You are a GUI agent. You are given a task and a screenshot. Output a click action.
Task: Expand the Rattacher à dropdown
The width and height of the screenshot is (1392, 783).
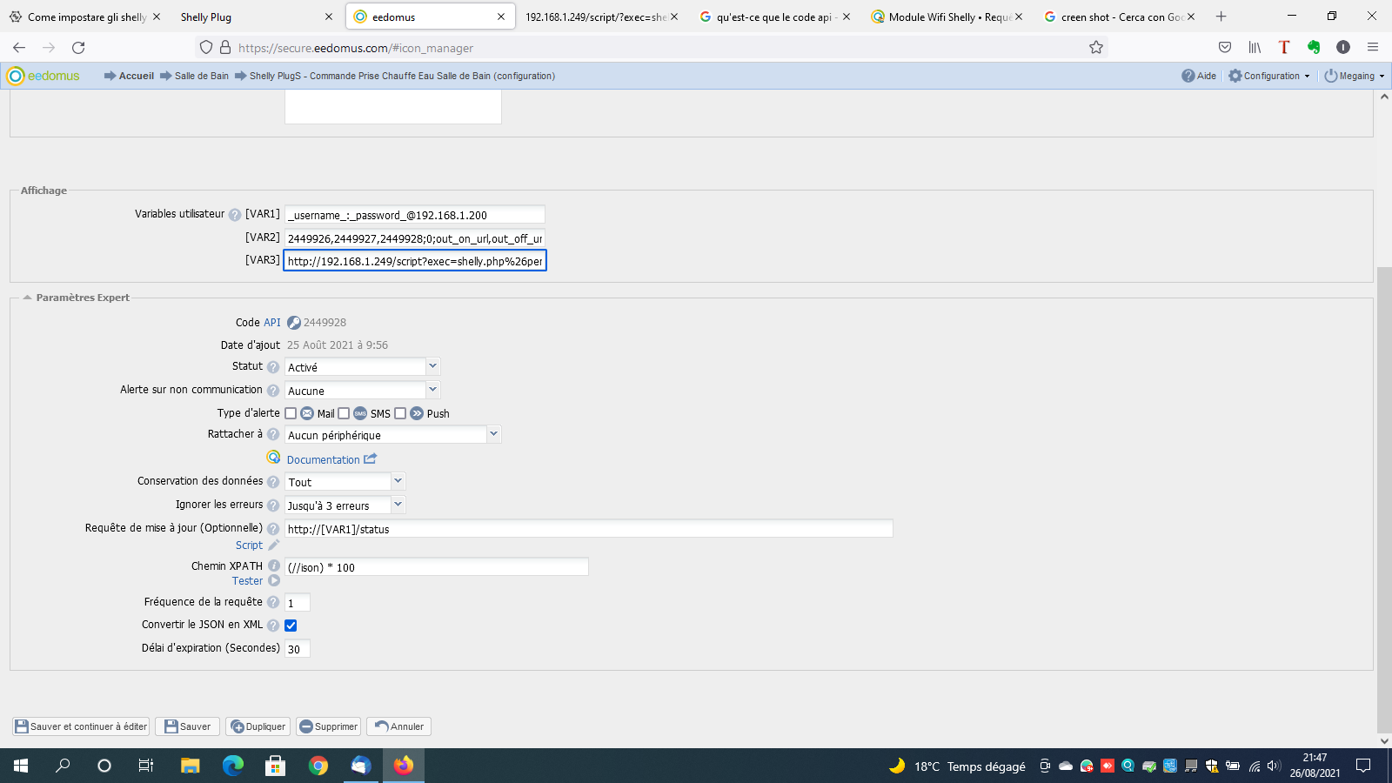point(493,434)
